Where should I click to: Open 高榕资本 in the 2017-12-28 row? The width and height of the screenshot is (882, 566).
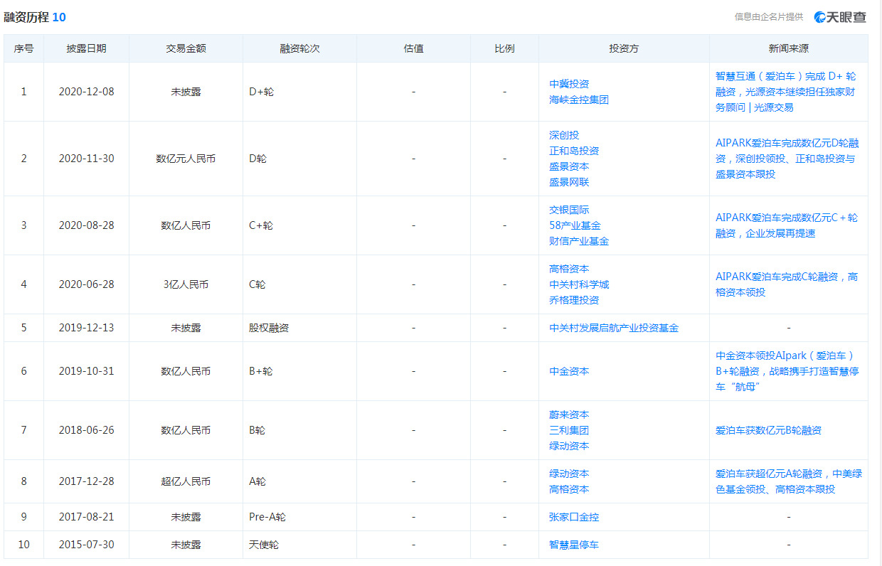click(569, 489)
